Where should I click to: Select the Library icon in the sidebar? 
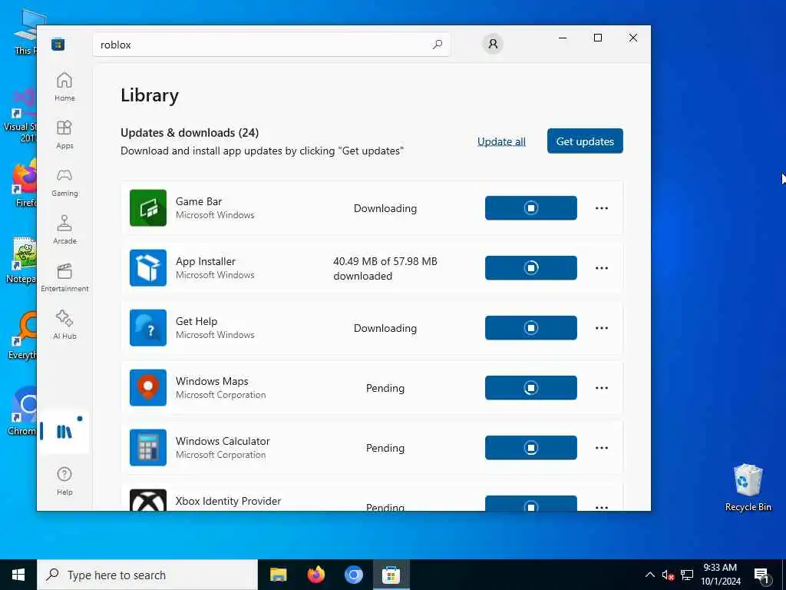point(64,432)
